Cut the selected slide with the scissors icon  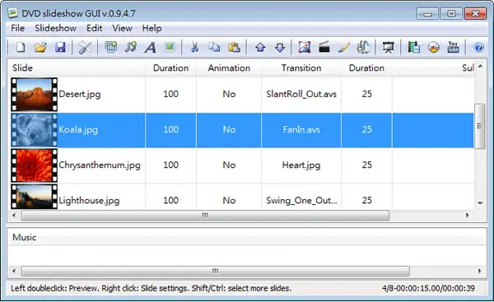(x=194, y=48)
